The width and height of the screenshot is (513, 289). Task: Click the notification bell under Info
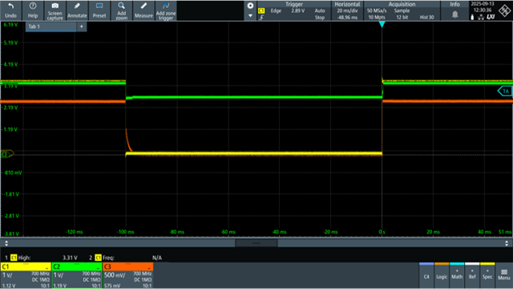pyautogui.click(x=454, y=14)
